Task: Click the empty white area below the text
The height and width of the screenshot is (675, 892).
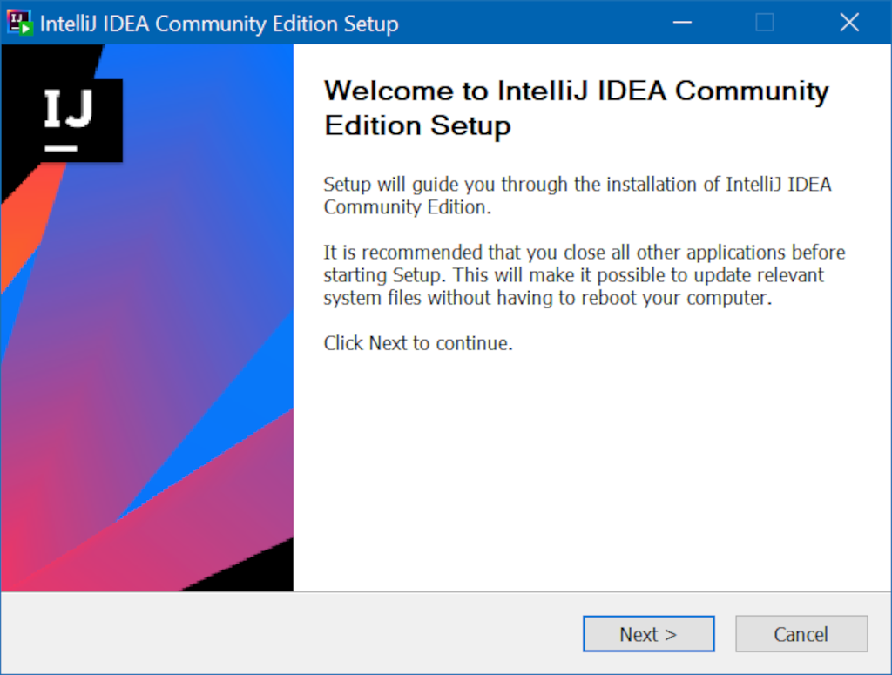Action: click(591, 472)
